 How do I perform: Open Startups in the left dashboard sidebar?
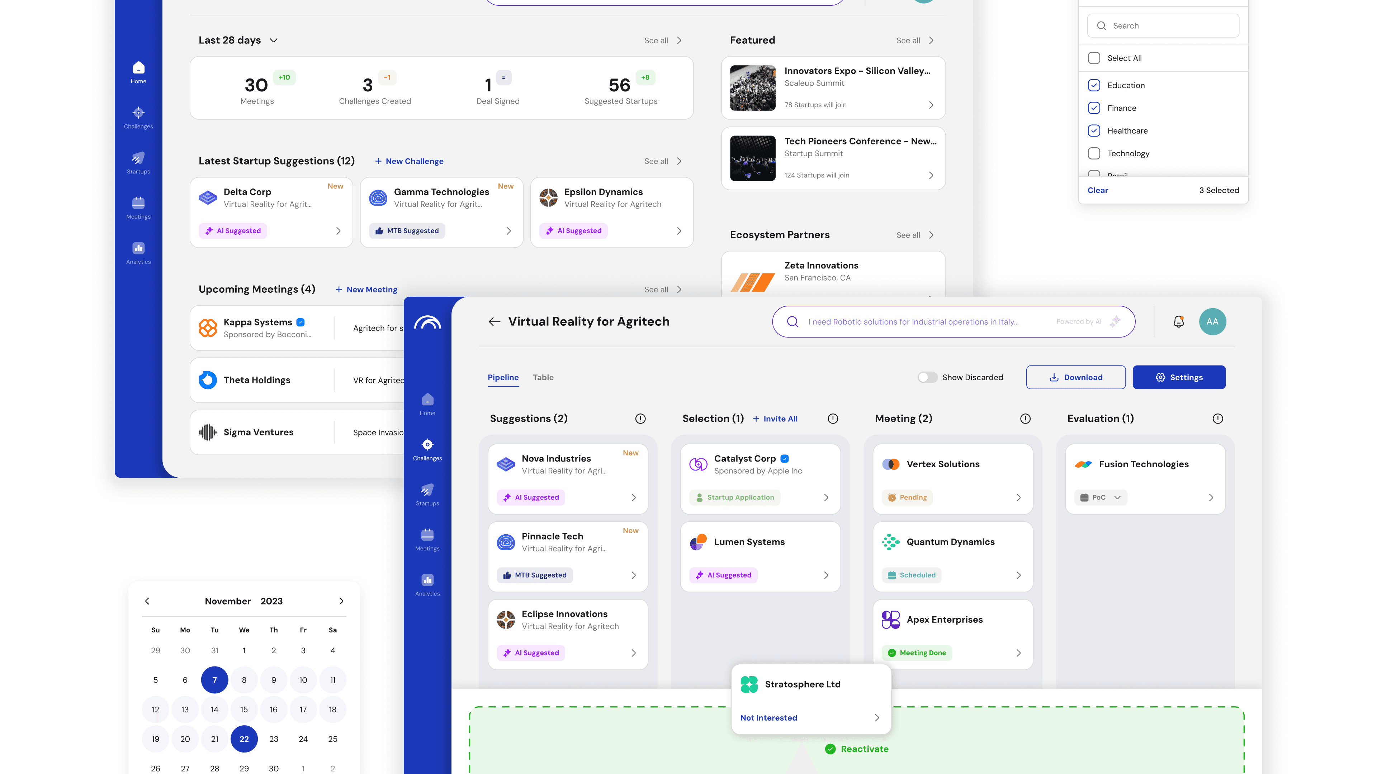point(138,163)
